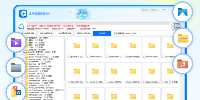Click the SDAudioConverter folder icon in tree
The width and height of the screenshot is (200, 100).
click(27, 95)
